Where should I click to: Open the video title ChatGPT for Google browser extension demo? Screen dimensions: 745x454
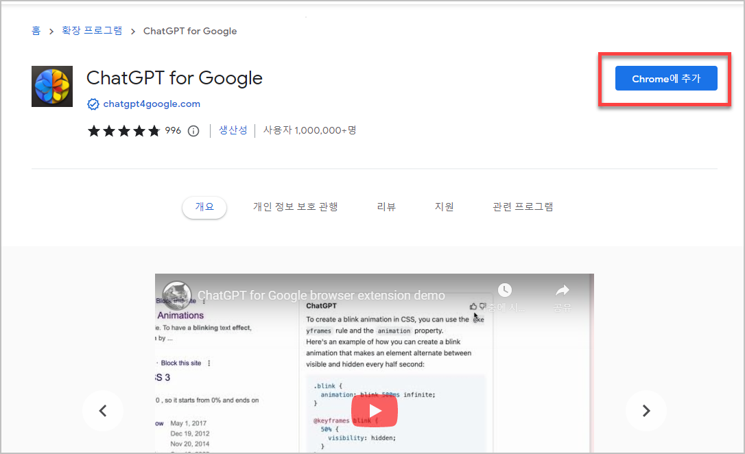pos(321,296)
